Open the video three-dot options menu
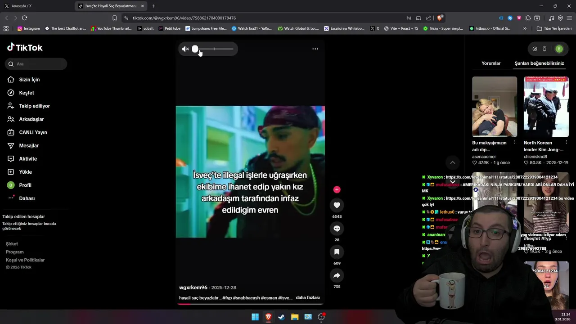Screen dimensions: 576x324 pos(315,49)
